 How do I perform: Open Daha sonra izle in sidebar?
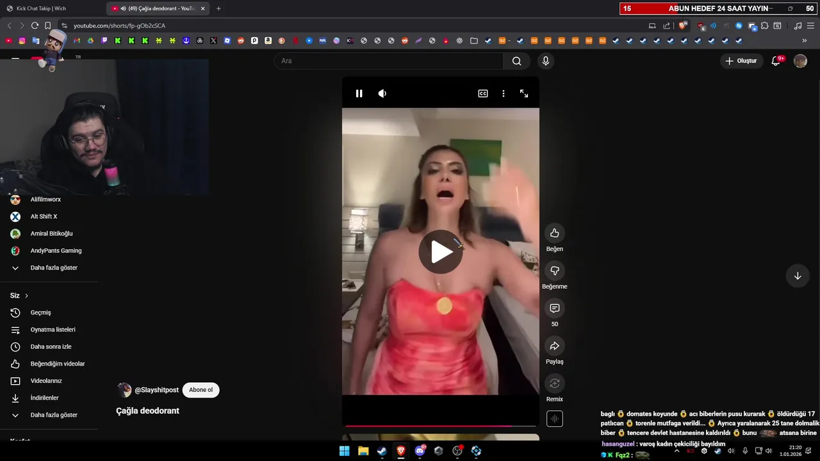(51, 346)
